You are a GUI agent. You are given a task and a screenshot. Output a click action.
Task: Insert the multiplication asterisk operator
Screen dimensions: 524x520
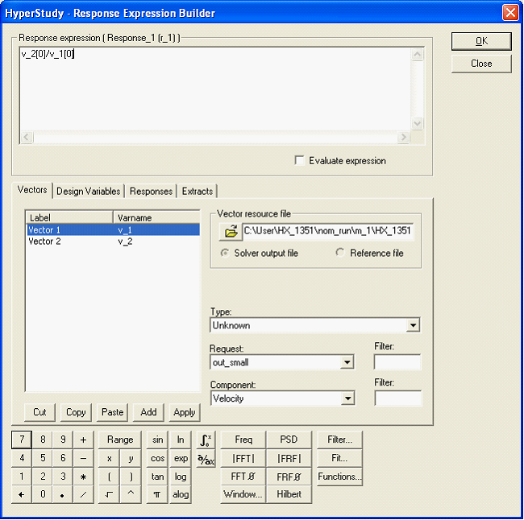pos(83,477)
